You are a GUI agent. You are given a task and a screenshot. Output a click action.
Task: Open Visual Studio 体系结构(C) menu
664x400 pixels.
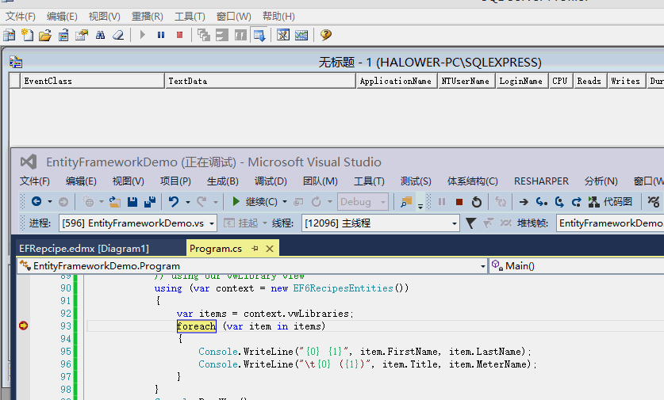pos(473,181)
